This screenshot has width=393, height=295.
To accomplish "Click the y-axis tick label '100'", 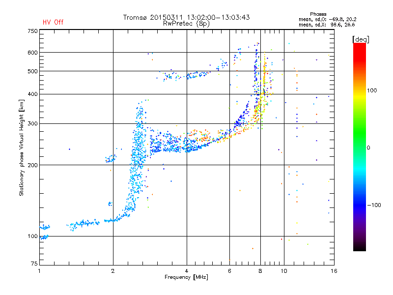I will (32, 236).
